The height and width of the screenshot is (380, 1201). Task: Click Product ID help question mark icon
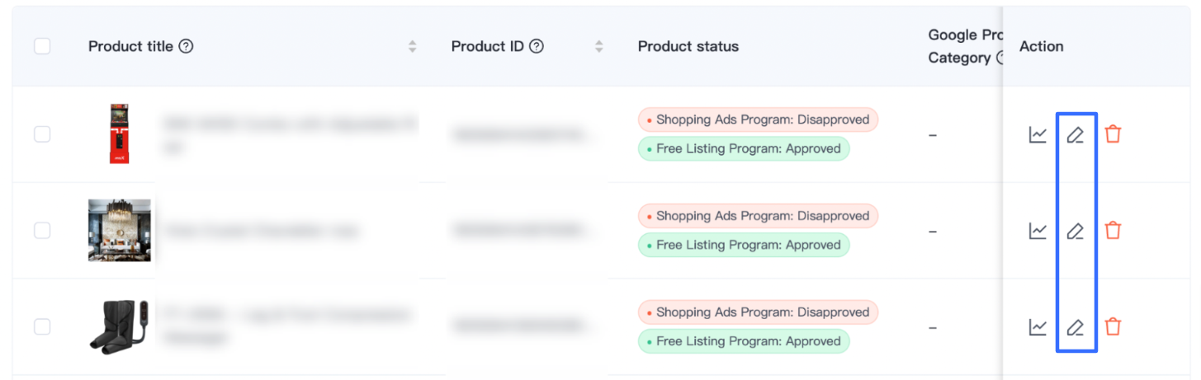(x=537, y=46)
